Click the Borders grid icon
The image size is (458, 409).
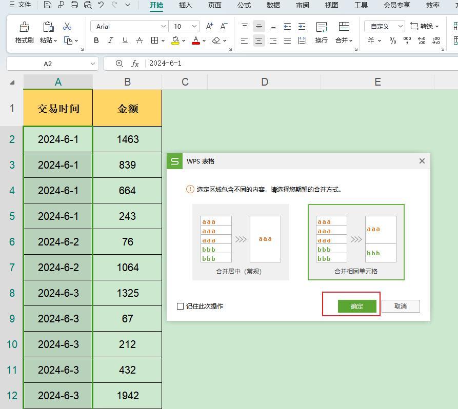[154, 40]
